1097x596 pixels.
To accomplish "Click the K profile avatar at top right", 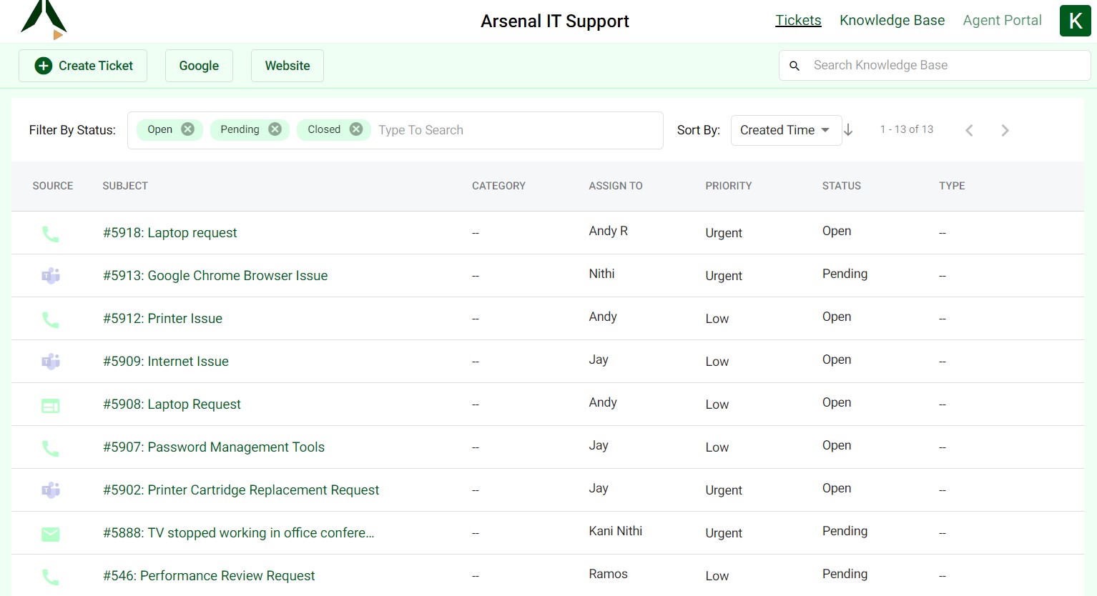I will pos(1075,21).
